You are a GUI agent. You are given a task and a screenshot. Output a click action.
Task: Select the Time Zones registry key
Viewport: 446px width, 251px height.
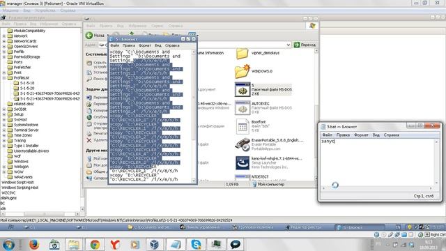tap(23, 135)
